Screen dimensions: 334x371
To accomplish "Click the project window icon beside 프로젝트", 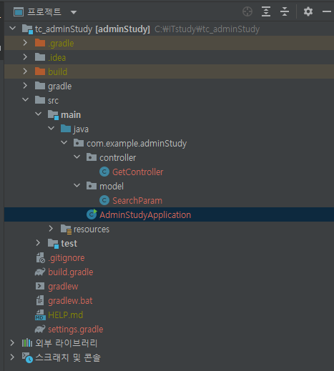I will (x=19, y=11).
